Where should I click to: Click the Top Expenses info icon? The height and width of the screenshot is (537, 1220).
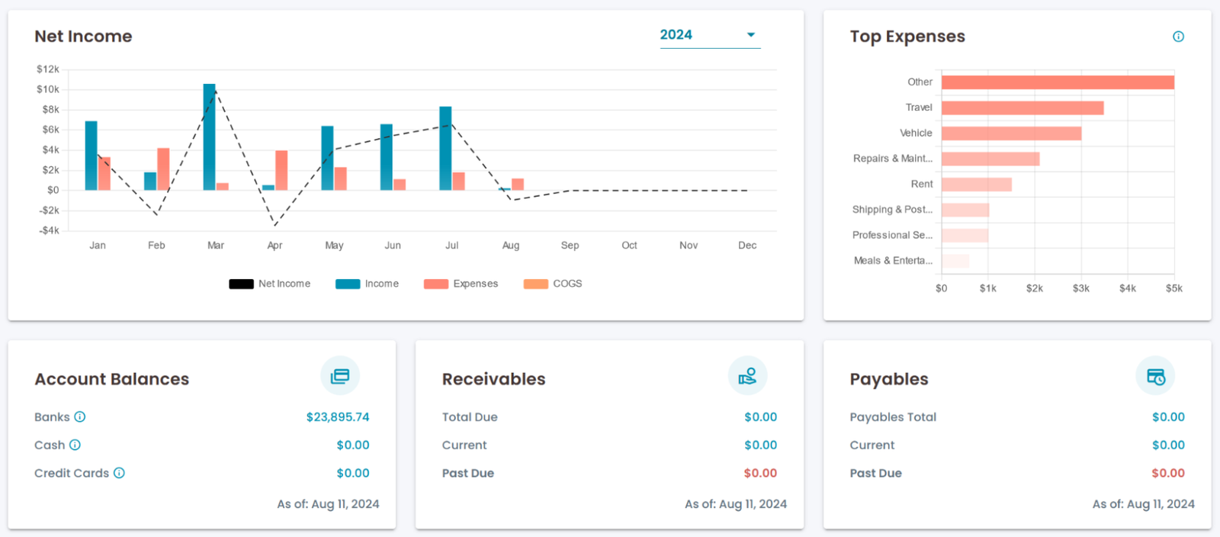click(1178, 37)
